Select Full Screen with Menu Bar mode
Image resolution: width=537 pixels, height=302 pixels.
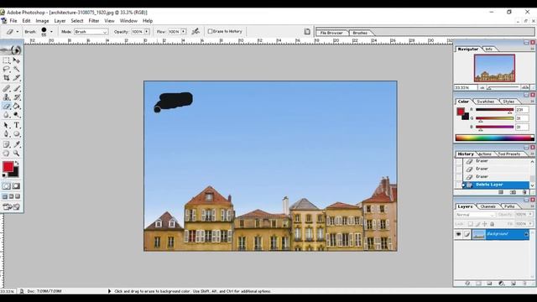[x=11, y=196]
